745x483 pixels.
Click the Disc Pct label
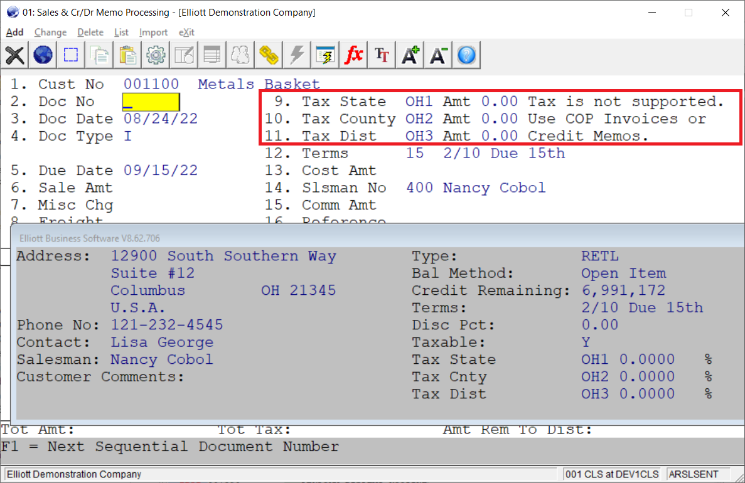(x=453, y=325)
